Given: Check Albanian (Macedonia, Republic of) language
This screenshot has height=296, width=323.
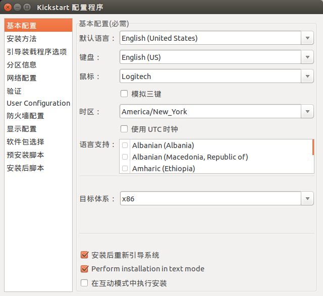Looking at the screenshot, I should (x=125, y=157).
